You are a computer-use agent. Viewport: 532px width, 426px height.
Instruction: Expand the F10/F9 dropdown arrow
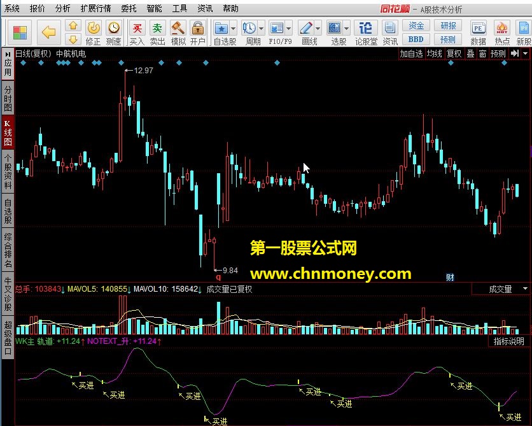pos(289,29)
